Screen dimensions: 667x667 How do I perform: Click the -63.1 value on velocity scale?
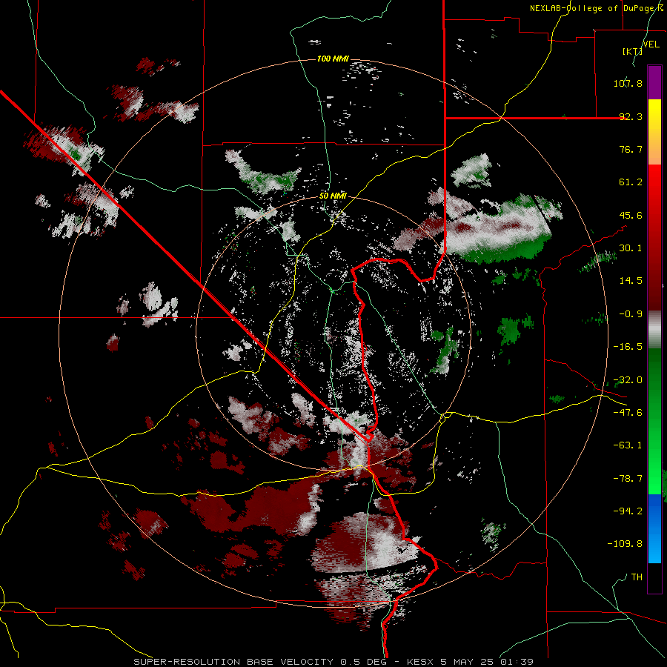(628, 445)
